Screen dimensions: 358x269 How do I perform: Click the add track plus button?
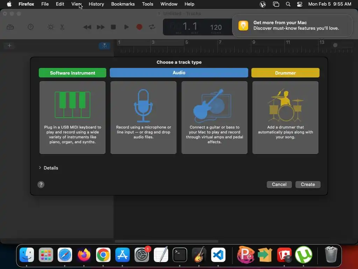[9, 46]
